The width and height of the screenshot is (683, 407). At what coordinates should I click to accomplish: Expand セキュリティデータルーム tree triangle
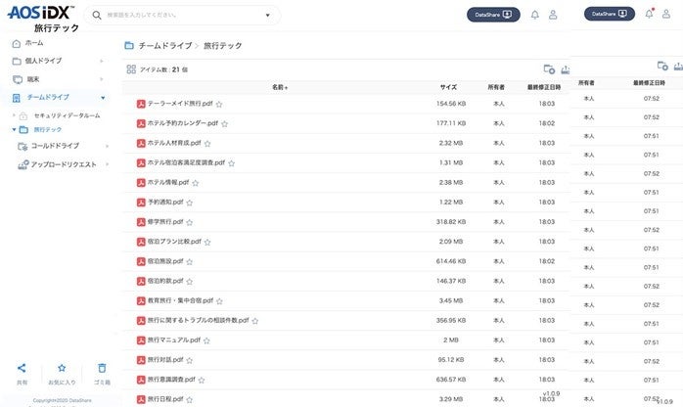14,115
